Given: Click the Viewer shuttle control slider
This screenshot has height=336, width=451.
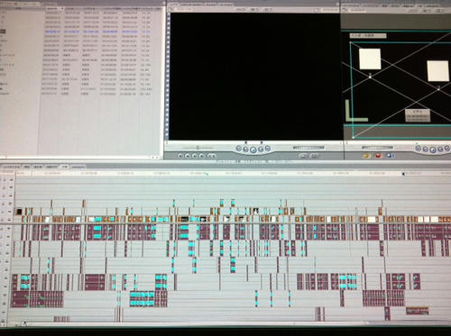Looking at the screenshot, I should click(198, 148).
